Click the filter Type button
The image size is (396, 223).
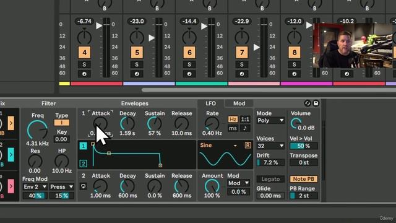[x=62, y=123]
